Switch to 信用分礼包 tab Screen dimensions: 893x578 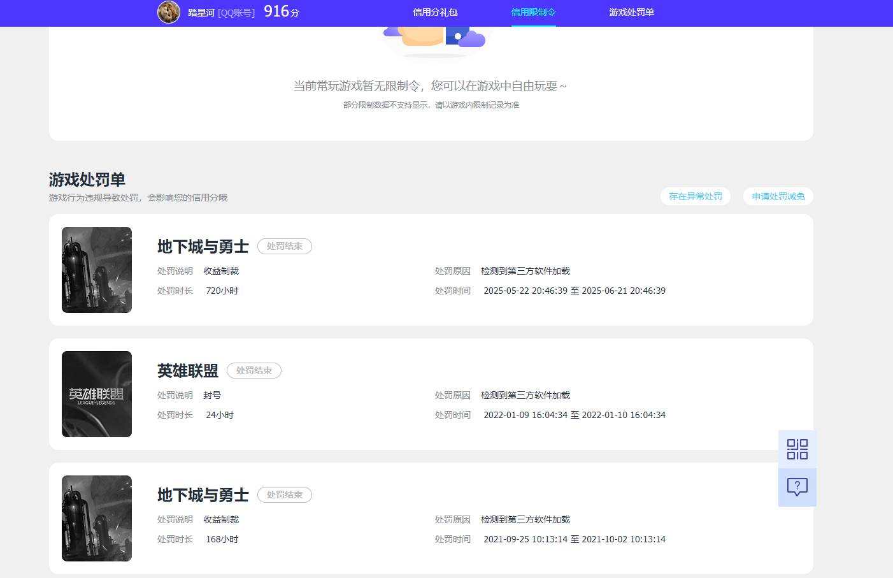pos(435,12)
